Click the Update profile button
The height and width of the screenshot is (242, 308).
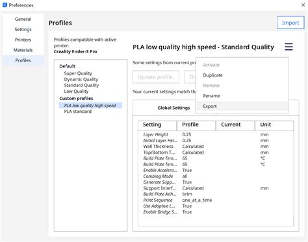point(156,77)
